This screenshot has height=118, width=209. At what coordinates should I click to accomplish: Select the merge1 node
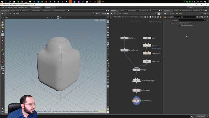click(x=137, y=70)
